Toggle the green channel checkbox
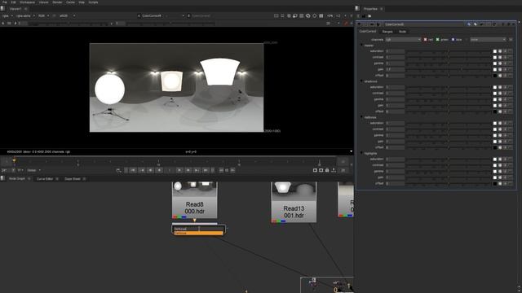 (438, 40)
